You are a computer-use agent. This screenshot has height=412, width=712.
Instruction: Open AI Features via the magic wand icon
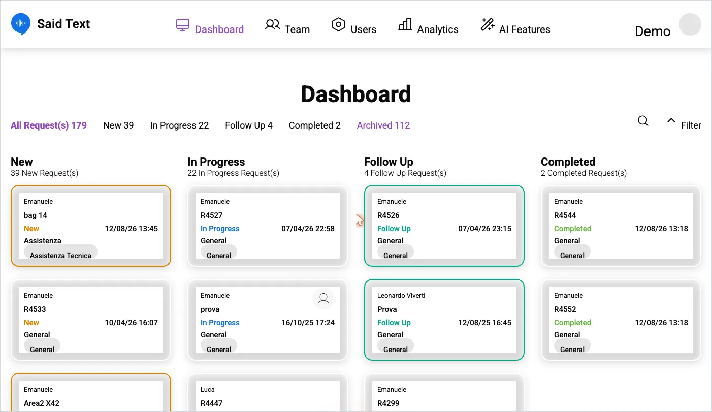pyautogui.click(x=487, y=24)
